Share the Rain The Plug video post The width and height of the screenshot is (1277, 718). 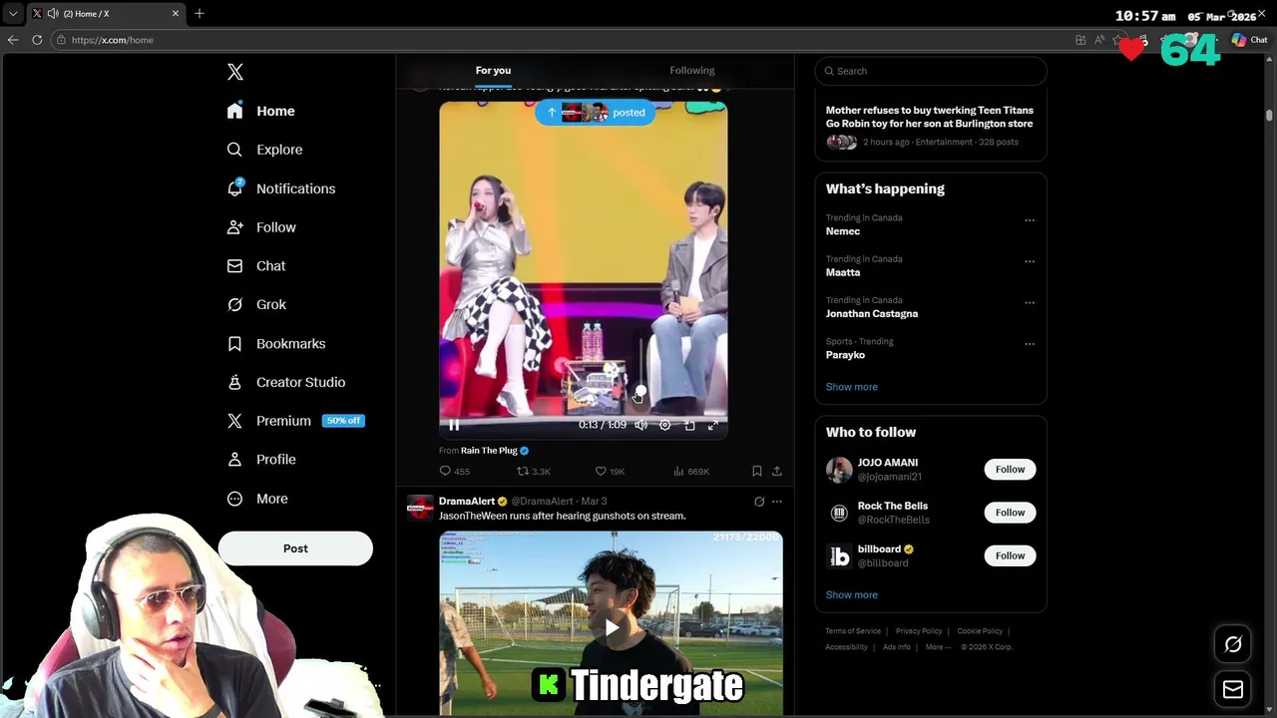point(777,471)
